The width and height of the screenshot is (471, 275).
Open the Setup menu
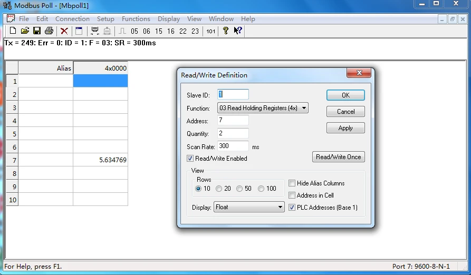tap(105, 18)
